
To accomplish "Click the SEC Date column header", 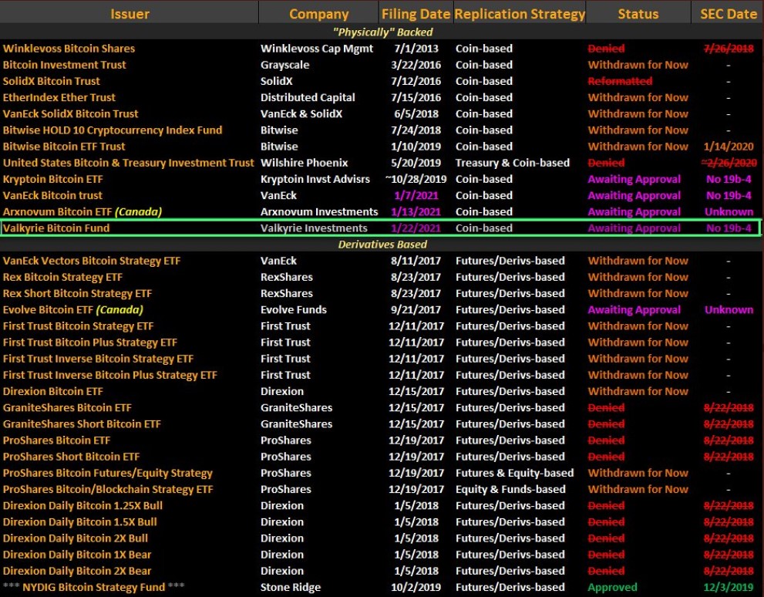I will pyautogui.click(x=728, y=13).
